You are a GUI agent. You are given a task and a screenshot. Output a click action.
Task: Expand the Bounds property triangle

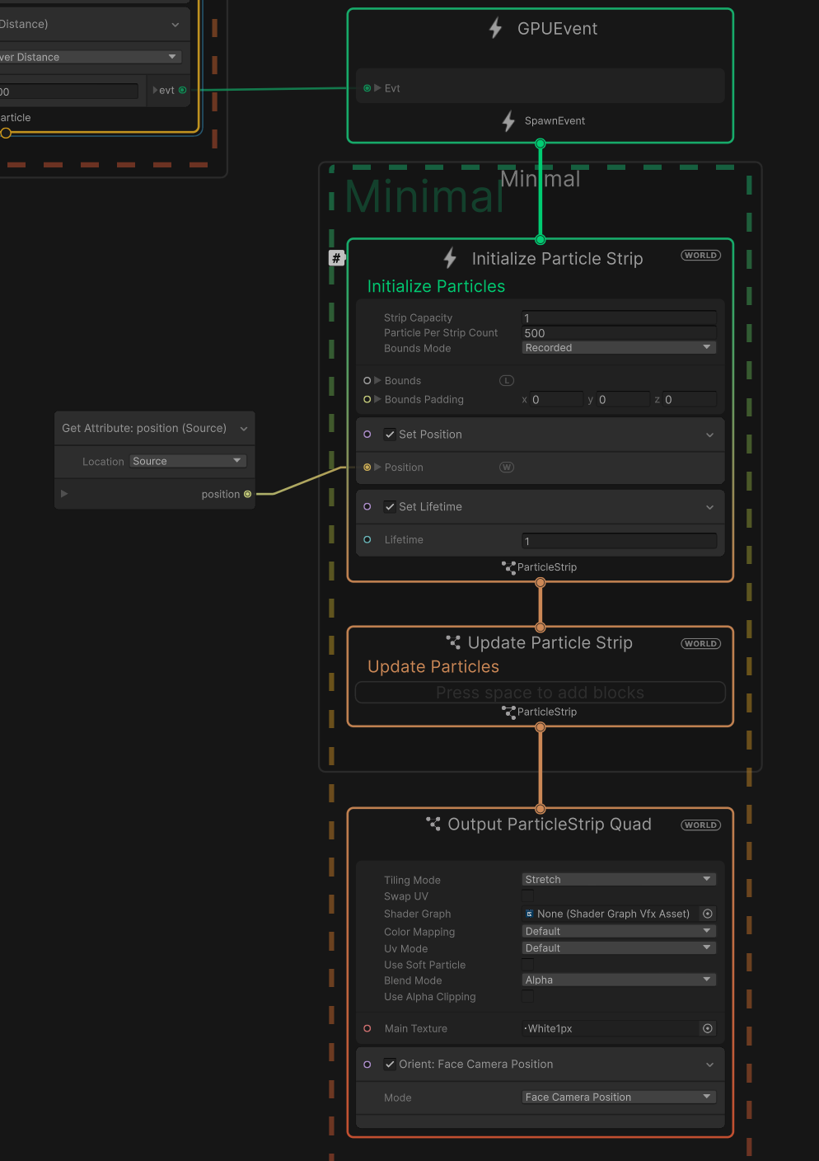pos(377,380)
